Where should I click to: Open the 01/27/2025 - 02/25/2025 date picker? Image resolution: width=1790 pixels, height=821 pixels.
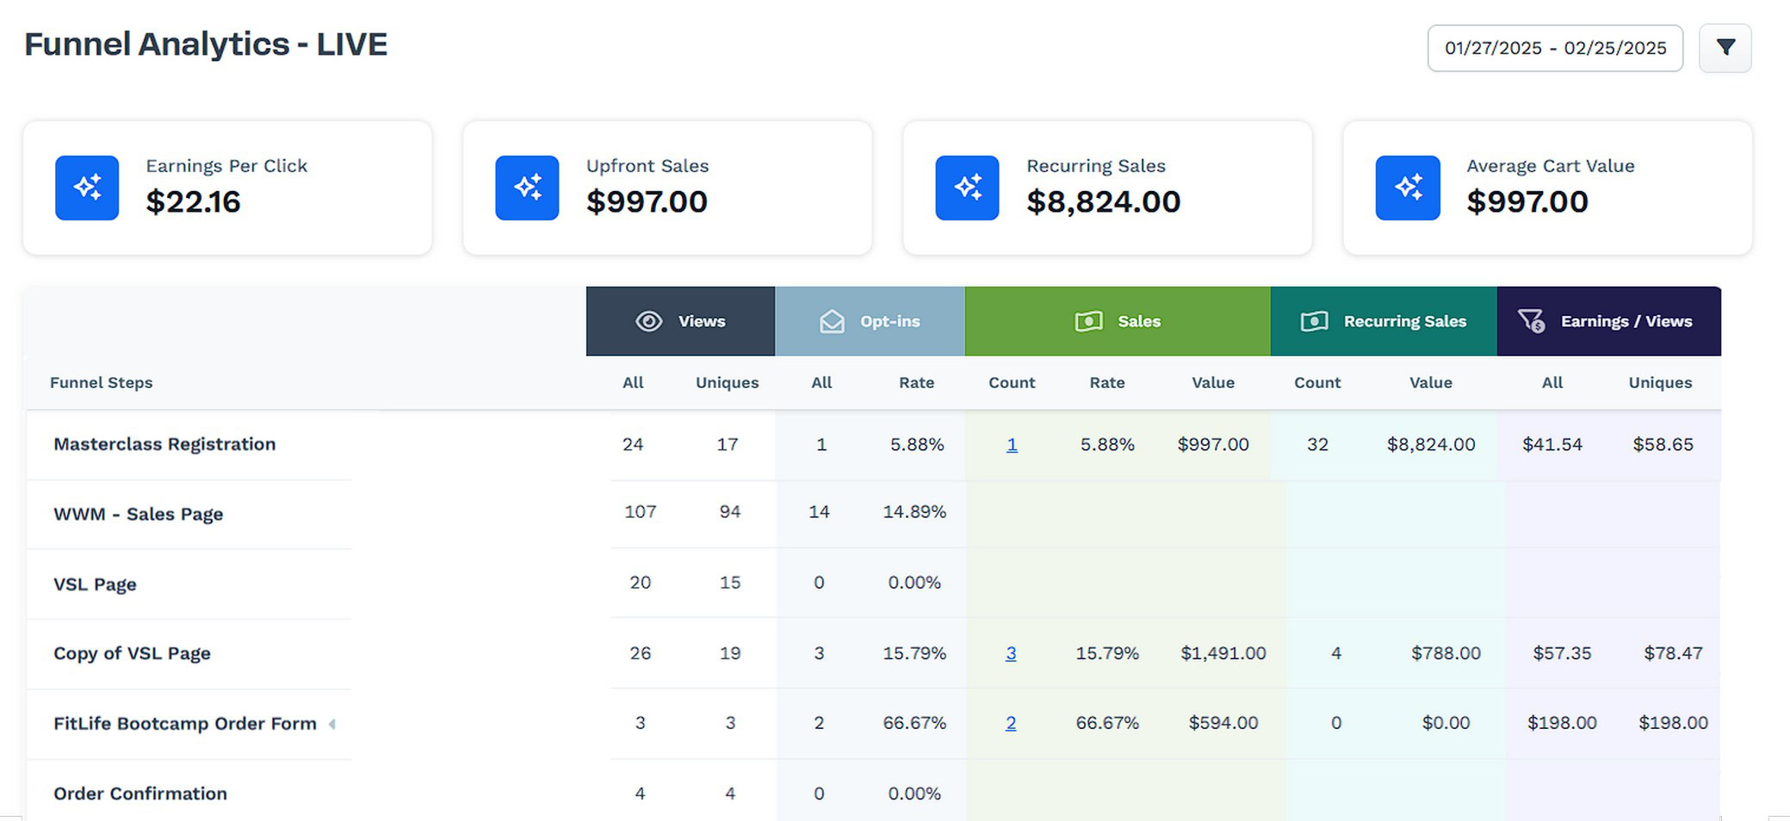click(x=1555, y=48)
